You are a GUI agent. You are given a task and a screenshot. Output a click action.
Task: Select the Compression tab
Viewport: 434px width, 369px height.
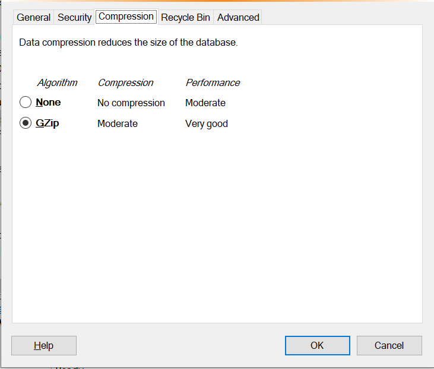[126, 17]
